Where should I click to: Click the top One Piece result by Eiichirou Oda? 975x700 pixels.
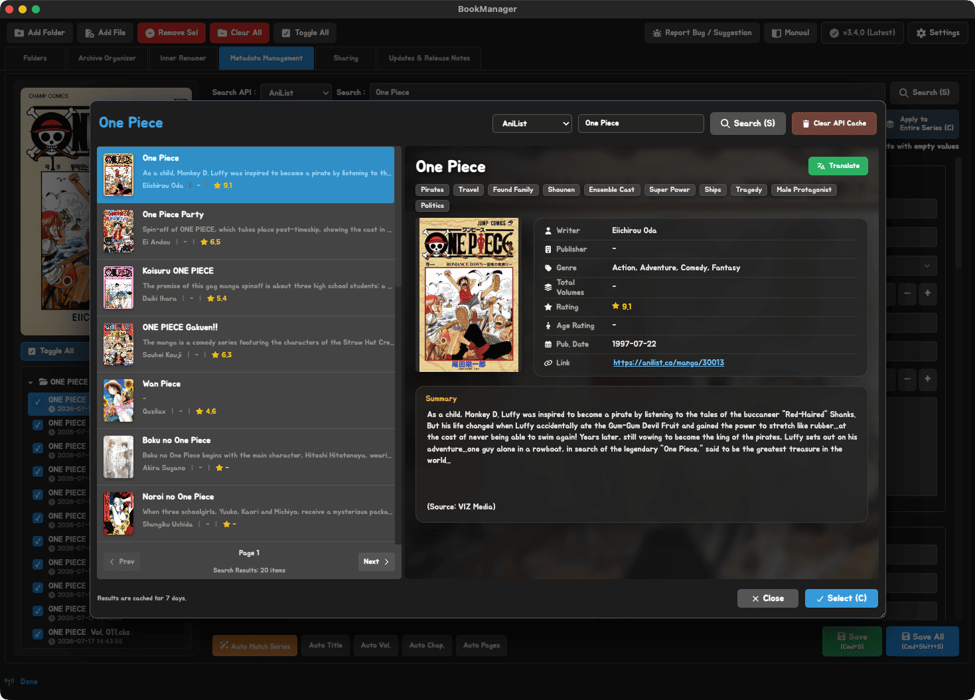click(246, 175)
